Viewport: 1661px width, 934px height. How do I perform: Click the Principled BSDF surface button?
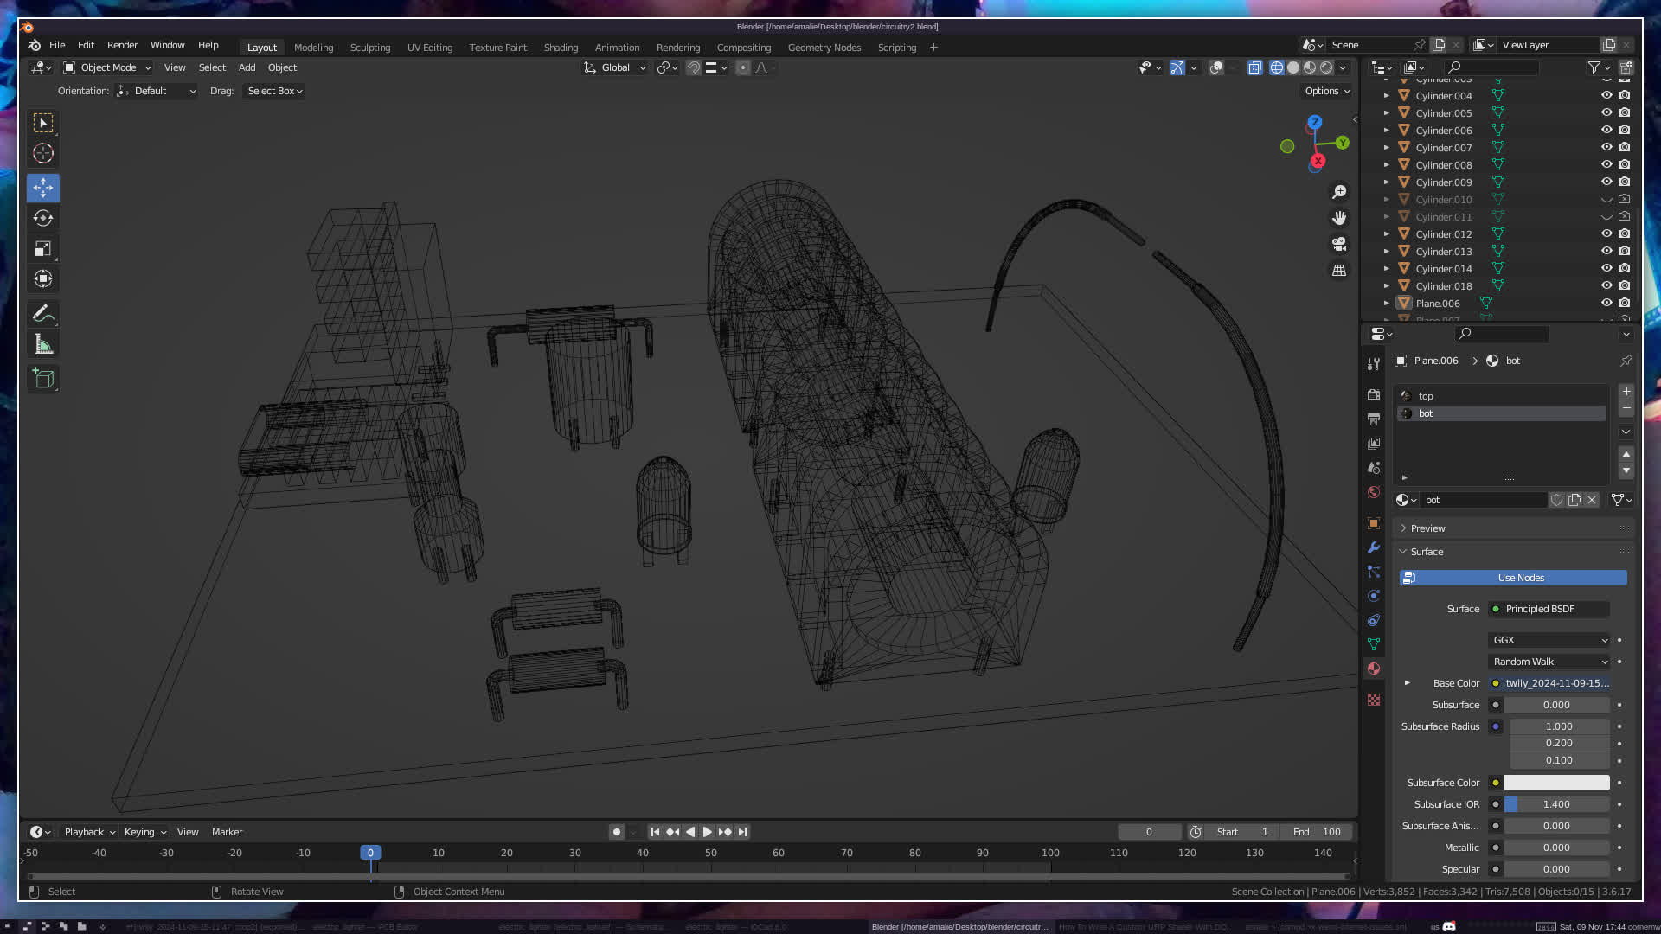[1549, 609]
